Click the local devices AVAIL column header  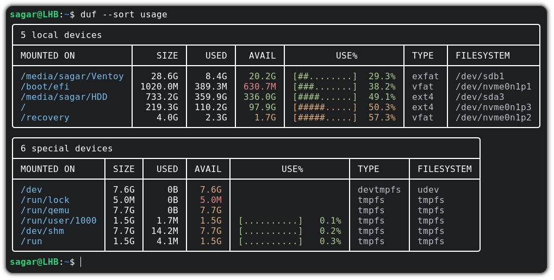click(262, 56)
